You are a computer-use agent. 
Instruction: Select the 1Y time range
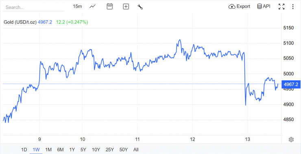[72, 150]
